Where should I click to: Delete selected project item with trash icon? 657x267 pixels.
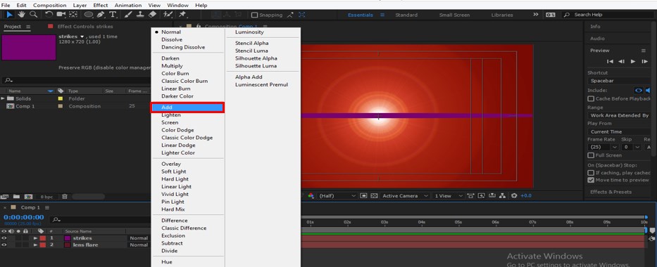coord(65,196)
